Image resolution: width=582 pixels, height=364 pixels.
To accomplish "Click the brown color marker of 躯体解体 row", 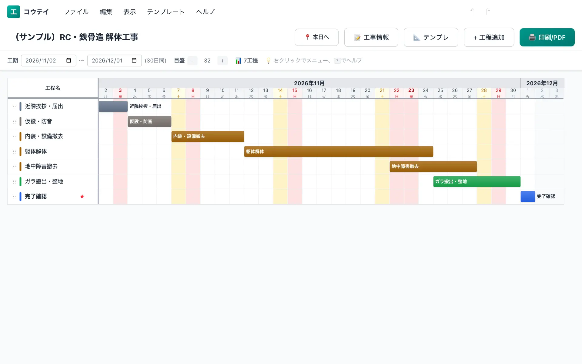I will (21, 151).
